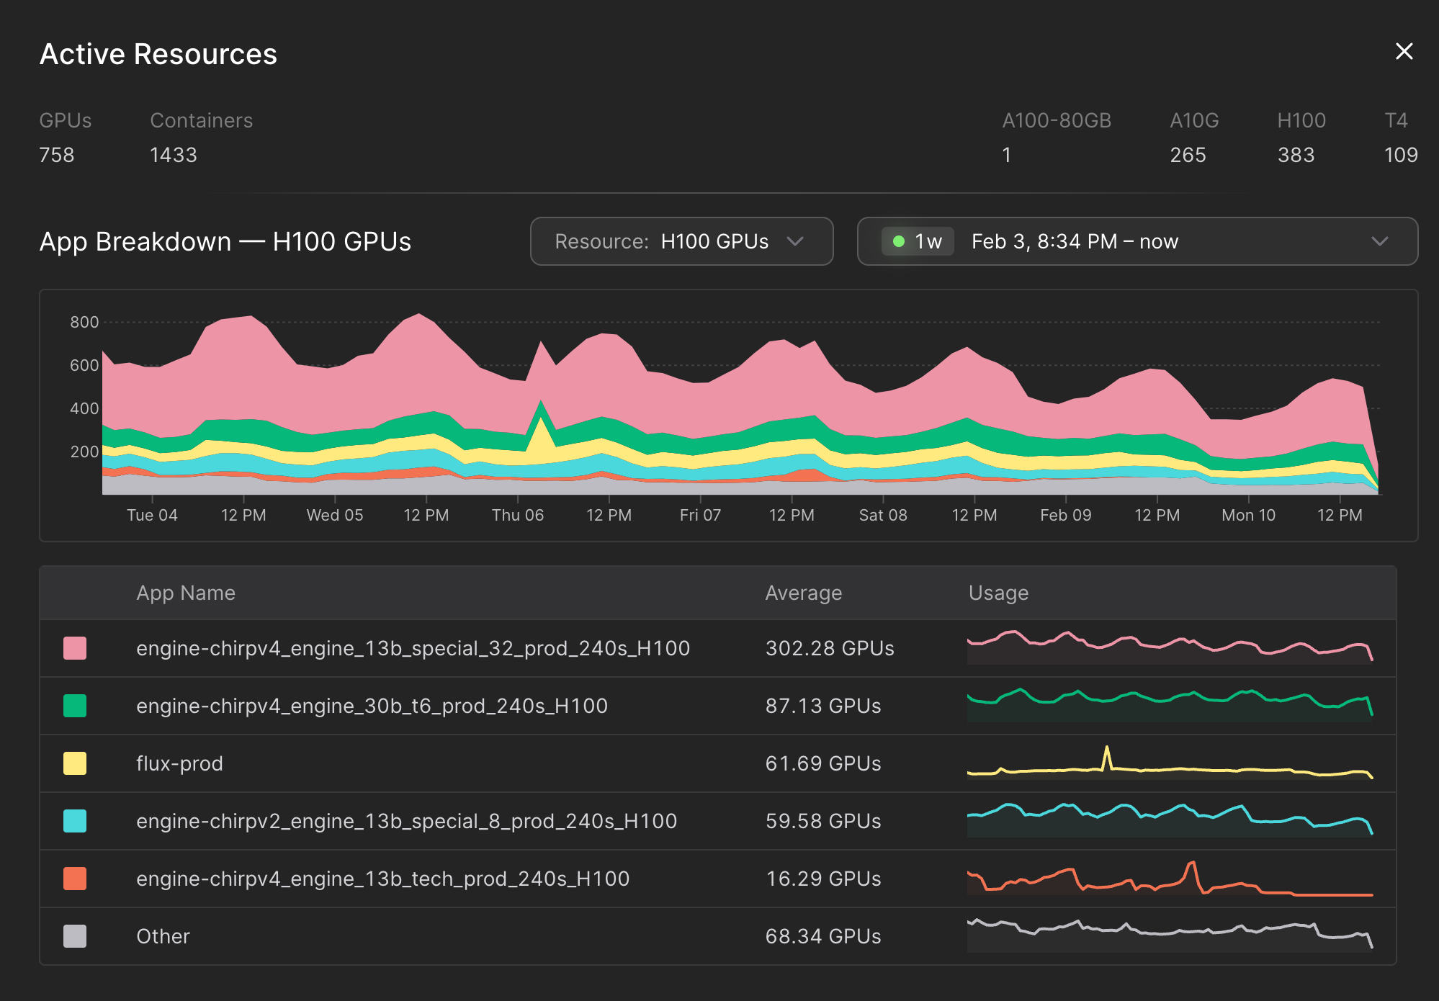Click the cyan usage sparkline for chirpv2
Screen dimensions: 1439x1001
(x=1170, y=820)
